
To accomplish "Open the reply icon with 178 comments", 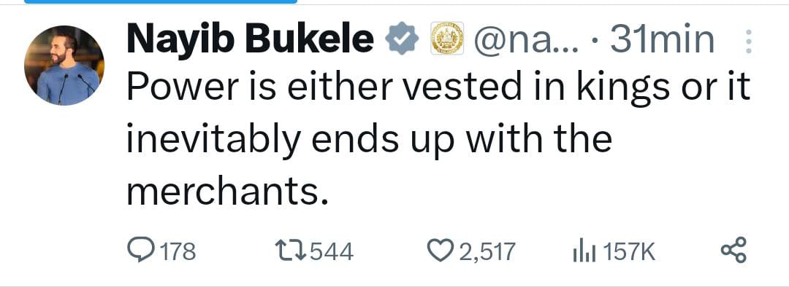I will tap(142, 251).
